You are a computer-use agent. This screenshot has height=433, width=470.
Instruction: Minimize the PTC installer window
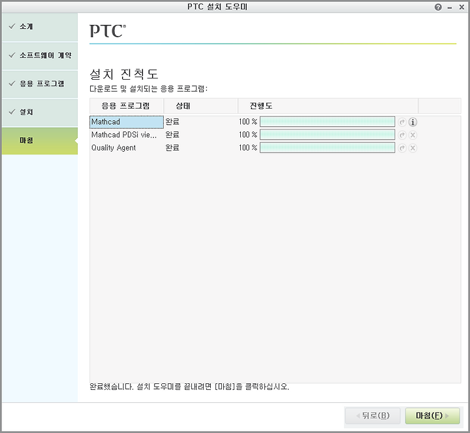click(450, 8)
